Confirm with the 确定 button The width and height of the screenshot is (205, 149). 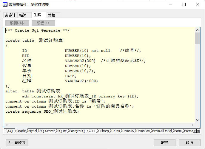pos(164,142)
